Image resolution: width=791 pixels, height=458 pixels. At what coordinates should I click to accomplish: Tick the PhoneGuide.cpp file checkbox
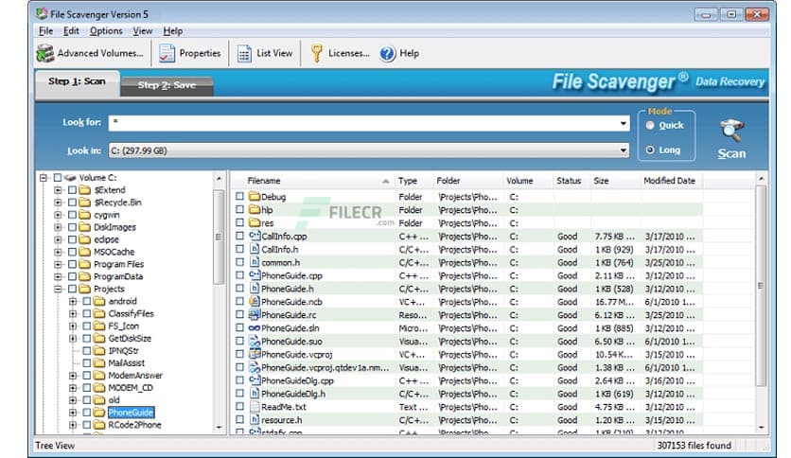tap(239, 275)
